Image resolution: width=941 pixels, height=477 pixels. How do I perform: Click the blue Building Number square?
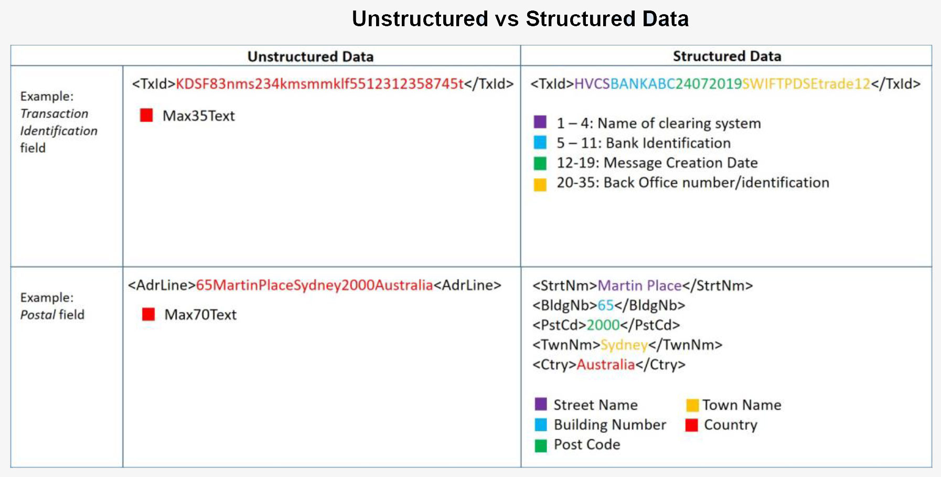pyautogui.click(x=541, y=424)
